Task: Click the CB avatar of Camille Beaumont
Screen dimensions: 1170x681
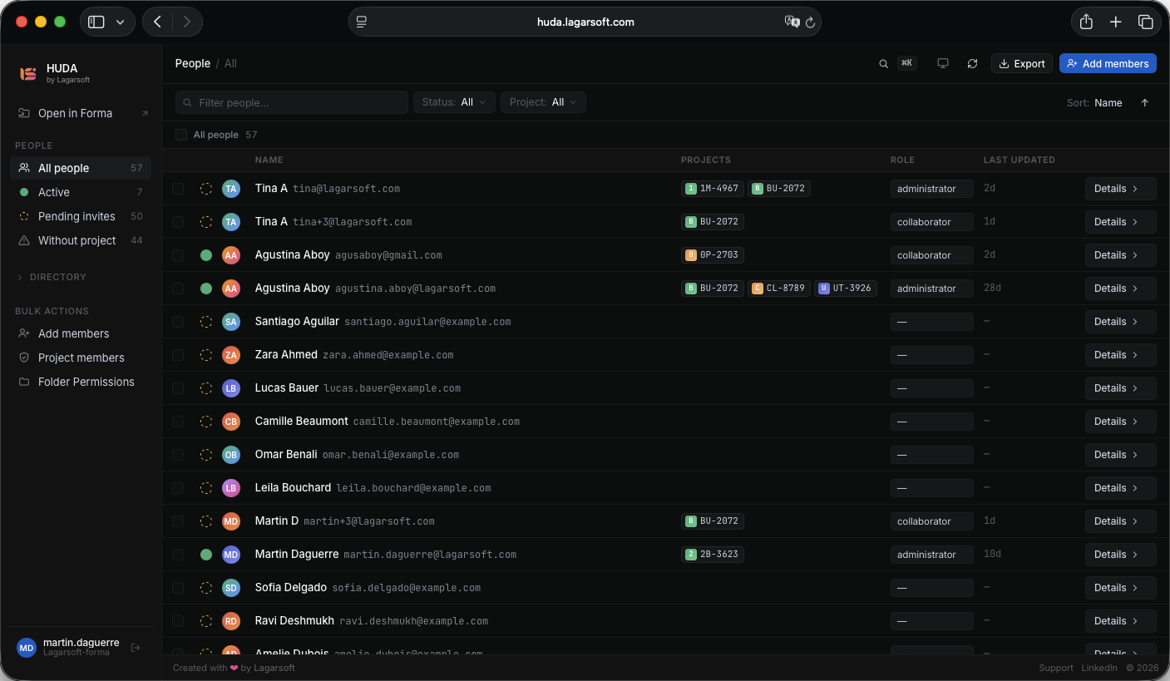Action: (x=231, y=422)
